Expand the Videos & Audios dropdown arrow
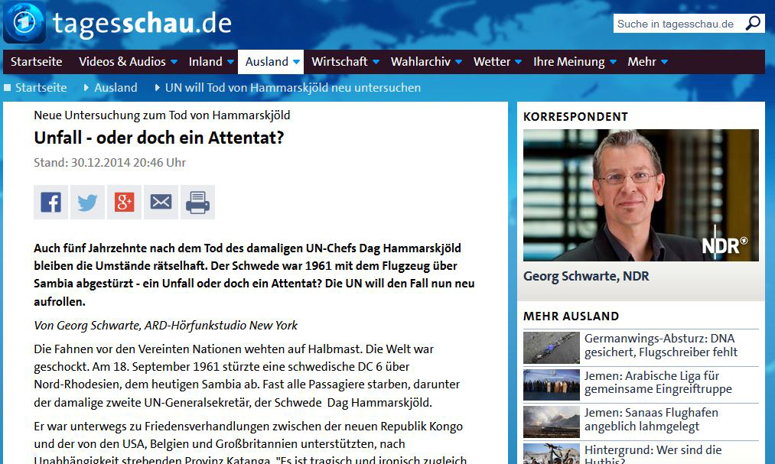 point(174,62)
